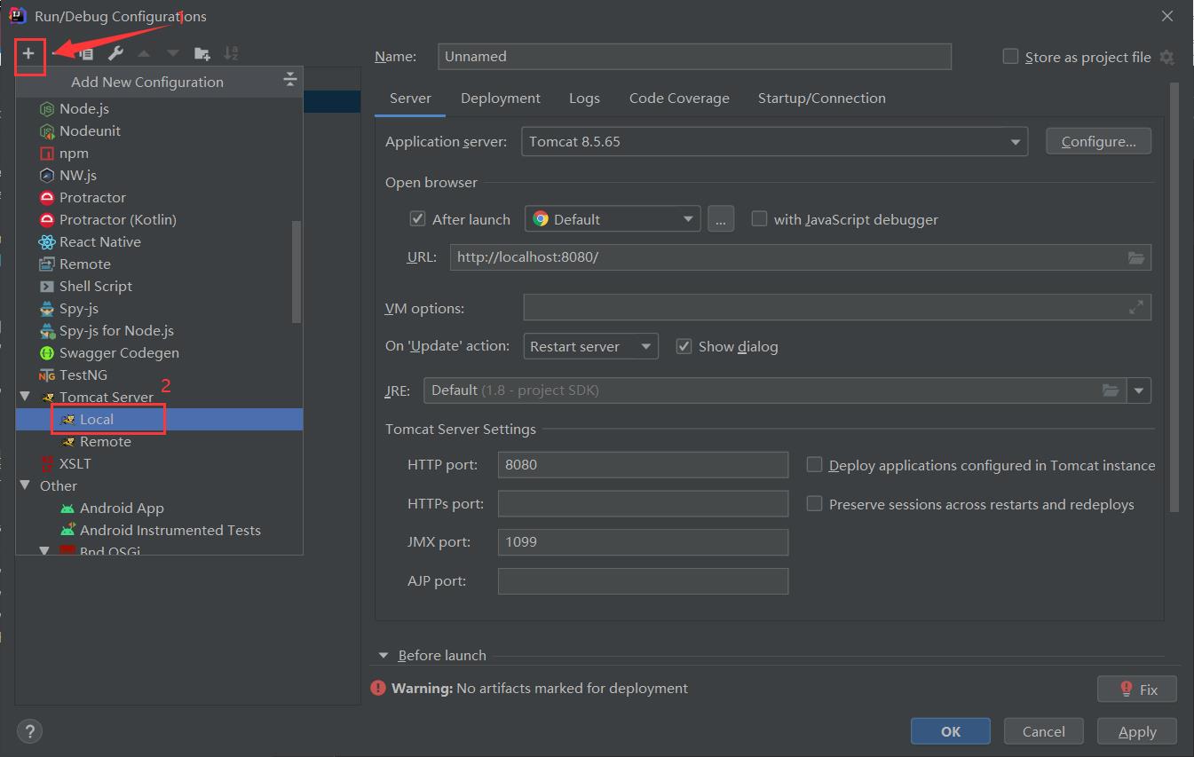
Task: Click the sort alphabetically icon
Action: tap(231, 54)
